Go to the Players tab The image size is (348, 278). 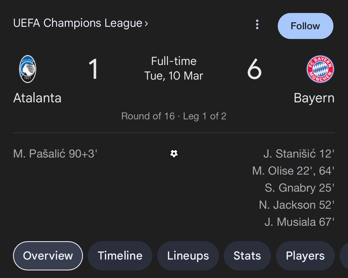tap(305, 256)
